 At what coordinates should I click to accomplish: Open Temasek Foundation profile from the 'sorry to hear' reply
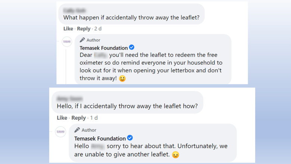coord(100,138)
